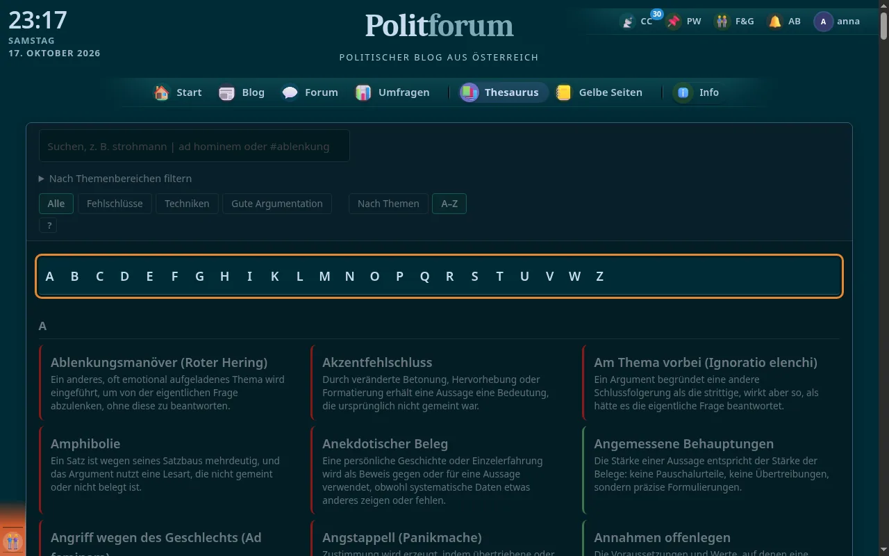Image resolution: width=889 pixels, height=556 pixels.
Task: Click the Umfragen poll icon
Action: coord(363,92)
